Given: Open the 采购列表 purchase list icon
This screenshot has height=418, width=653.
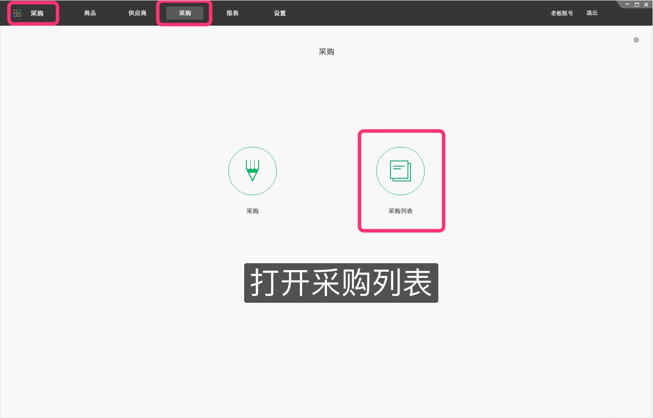Looking at the screenshot, I should coord(401,171).
